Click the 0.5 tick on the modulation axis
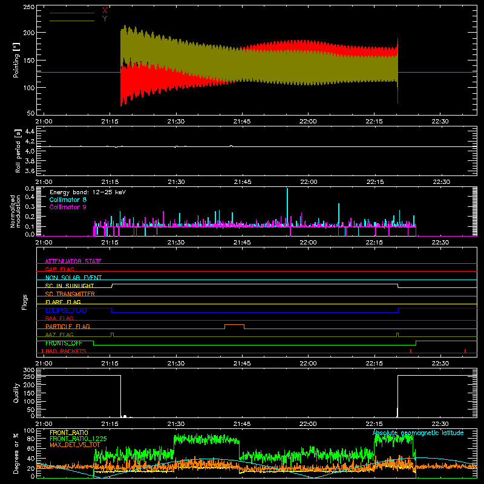 pyautogui.click(x=30, y=188)
